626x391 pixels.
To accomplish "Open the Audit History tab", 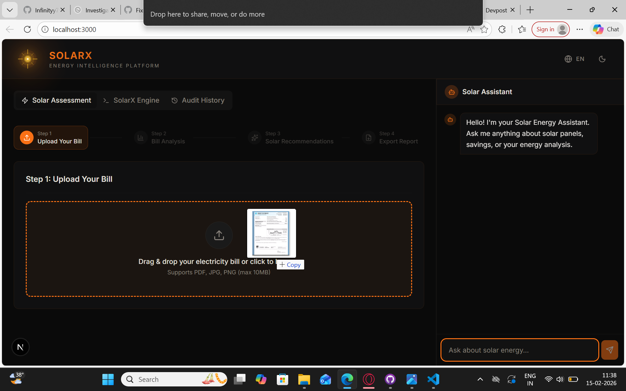I will tap(198, 100).
